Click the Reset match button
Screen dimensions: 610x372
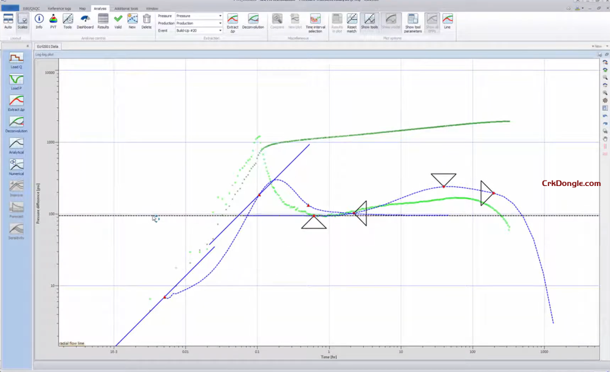click(x=351, y=23)
